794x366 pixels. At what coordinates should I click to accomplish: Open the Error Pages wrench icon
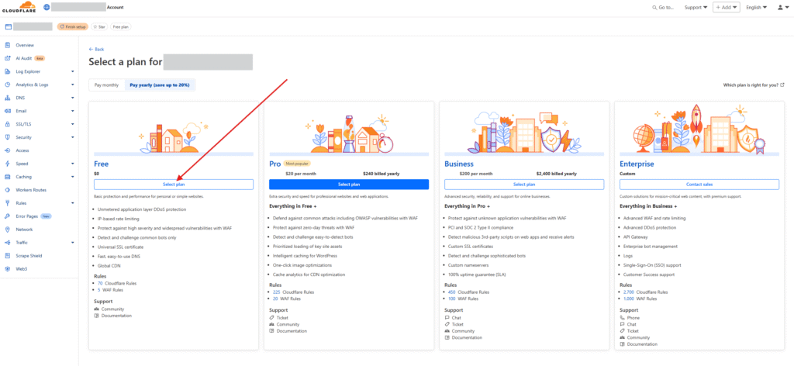[x=8, y=216]
